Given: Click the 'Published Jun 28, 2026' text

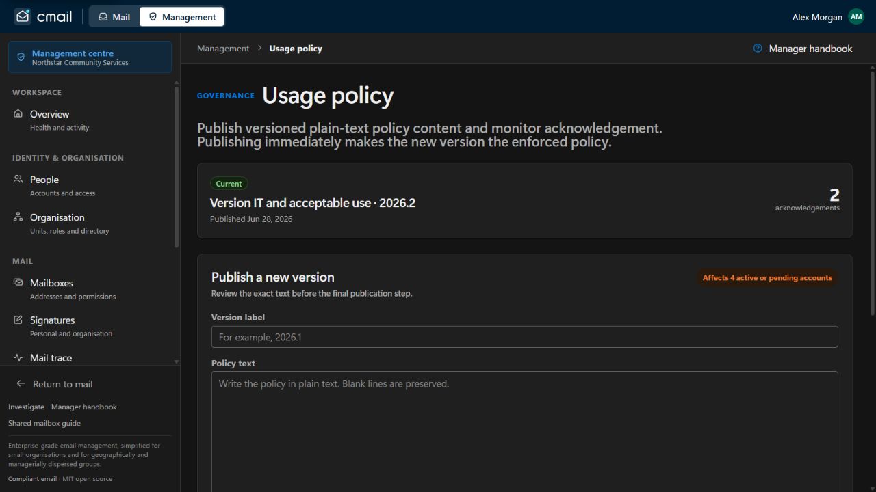Looking at the screenshot, I should (251, 219).
